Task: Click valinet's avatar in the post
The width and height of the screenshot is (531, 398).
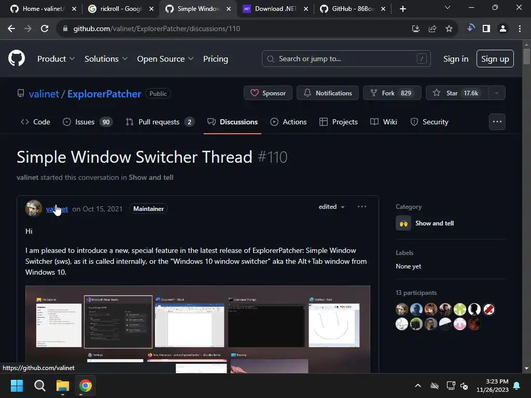Action: click(x=34, y=208)
